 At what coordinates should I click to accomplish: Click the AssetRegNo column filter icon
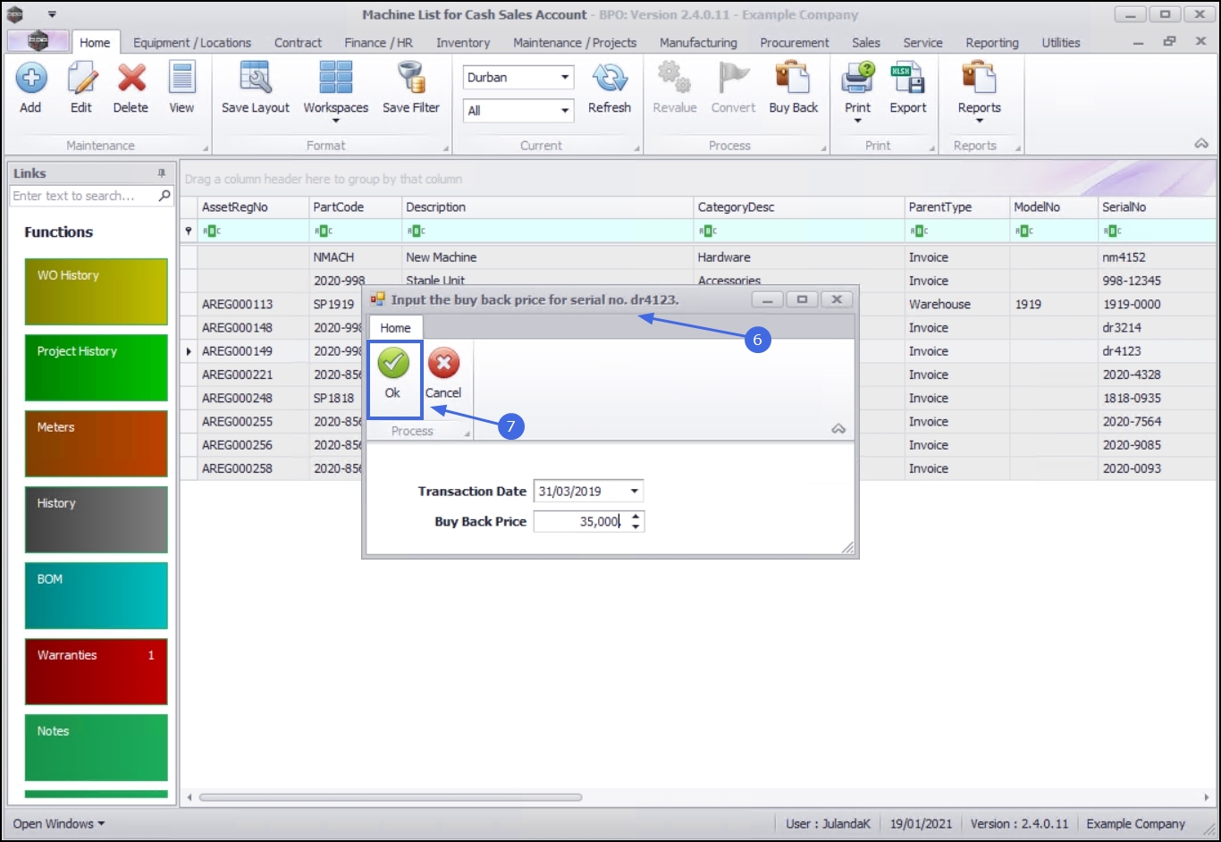coord(212,231)
